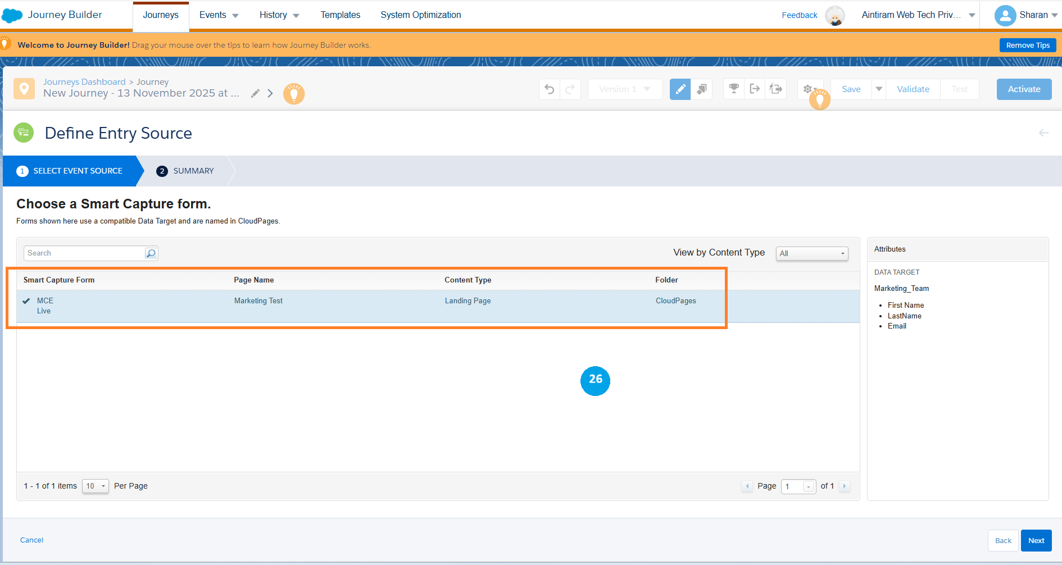Click the back arrow beside Define Entry Source
The height and width of the screenshot is (565, 1062).
[1043, 133]
